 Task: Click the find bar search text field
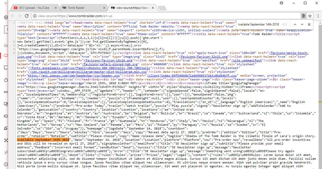coord(259,24)
